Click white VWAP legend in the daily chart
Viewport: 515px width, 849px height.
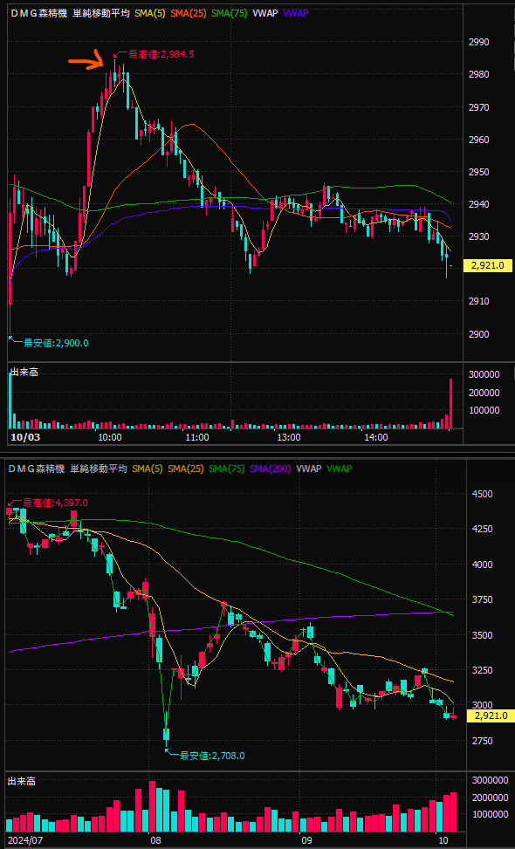coord(309,469)
